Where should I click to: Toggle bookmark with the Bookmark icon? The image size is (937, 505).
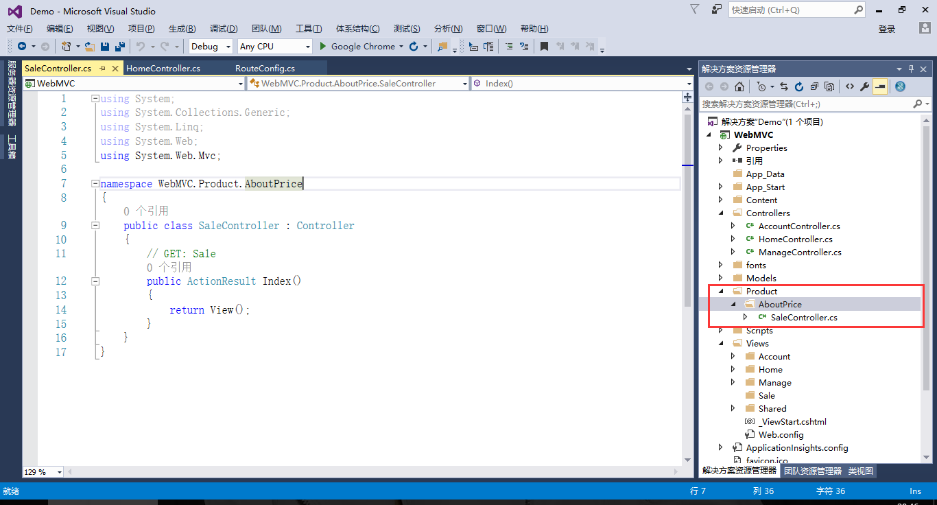[544, 47]
